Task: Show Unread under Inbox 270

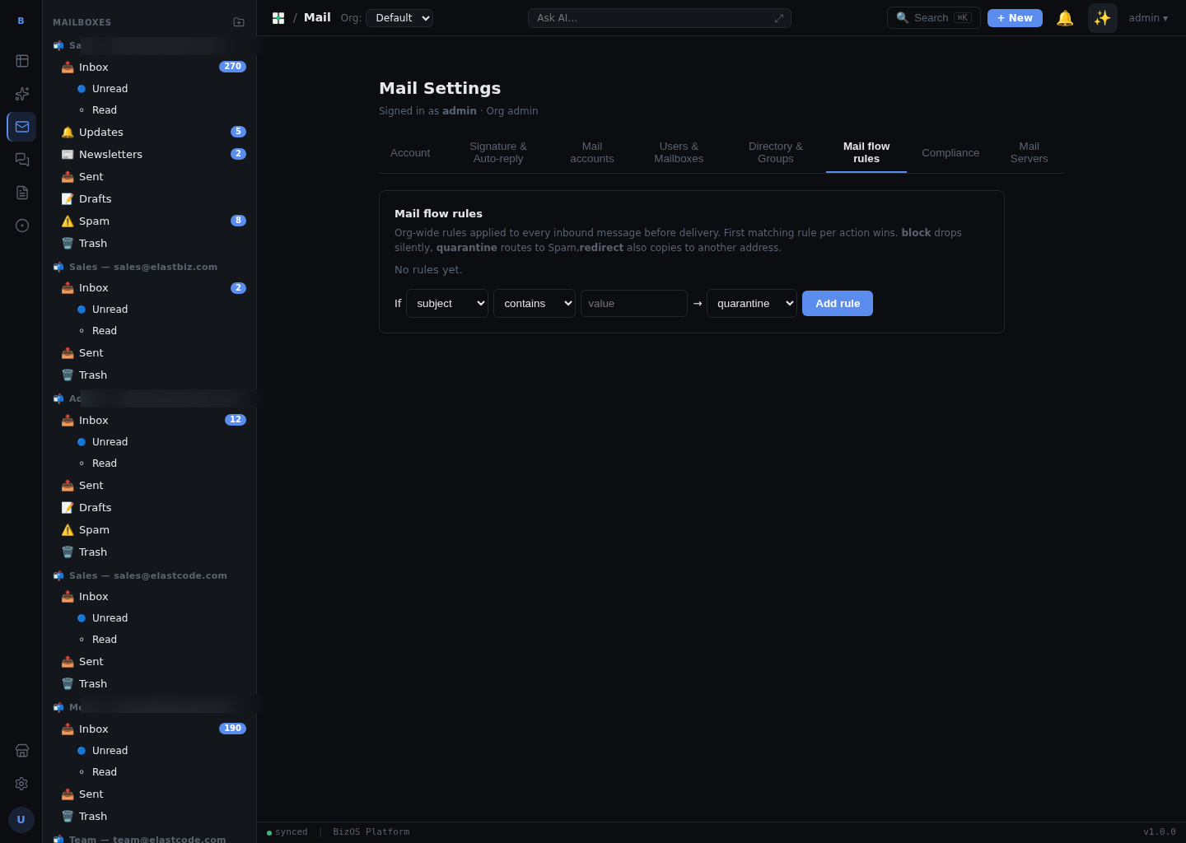Action: pos(161,88)
